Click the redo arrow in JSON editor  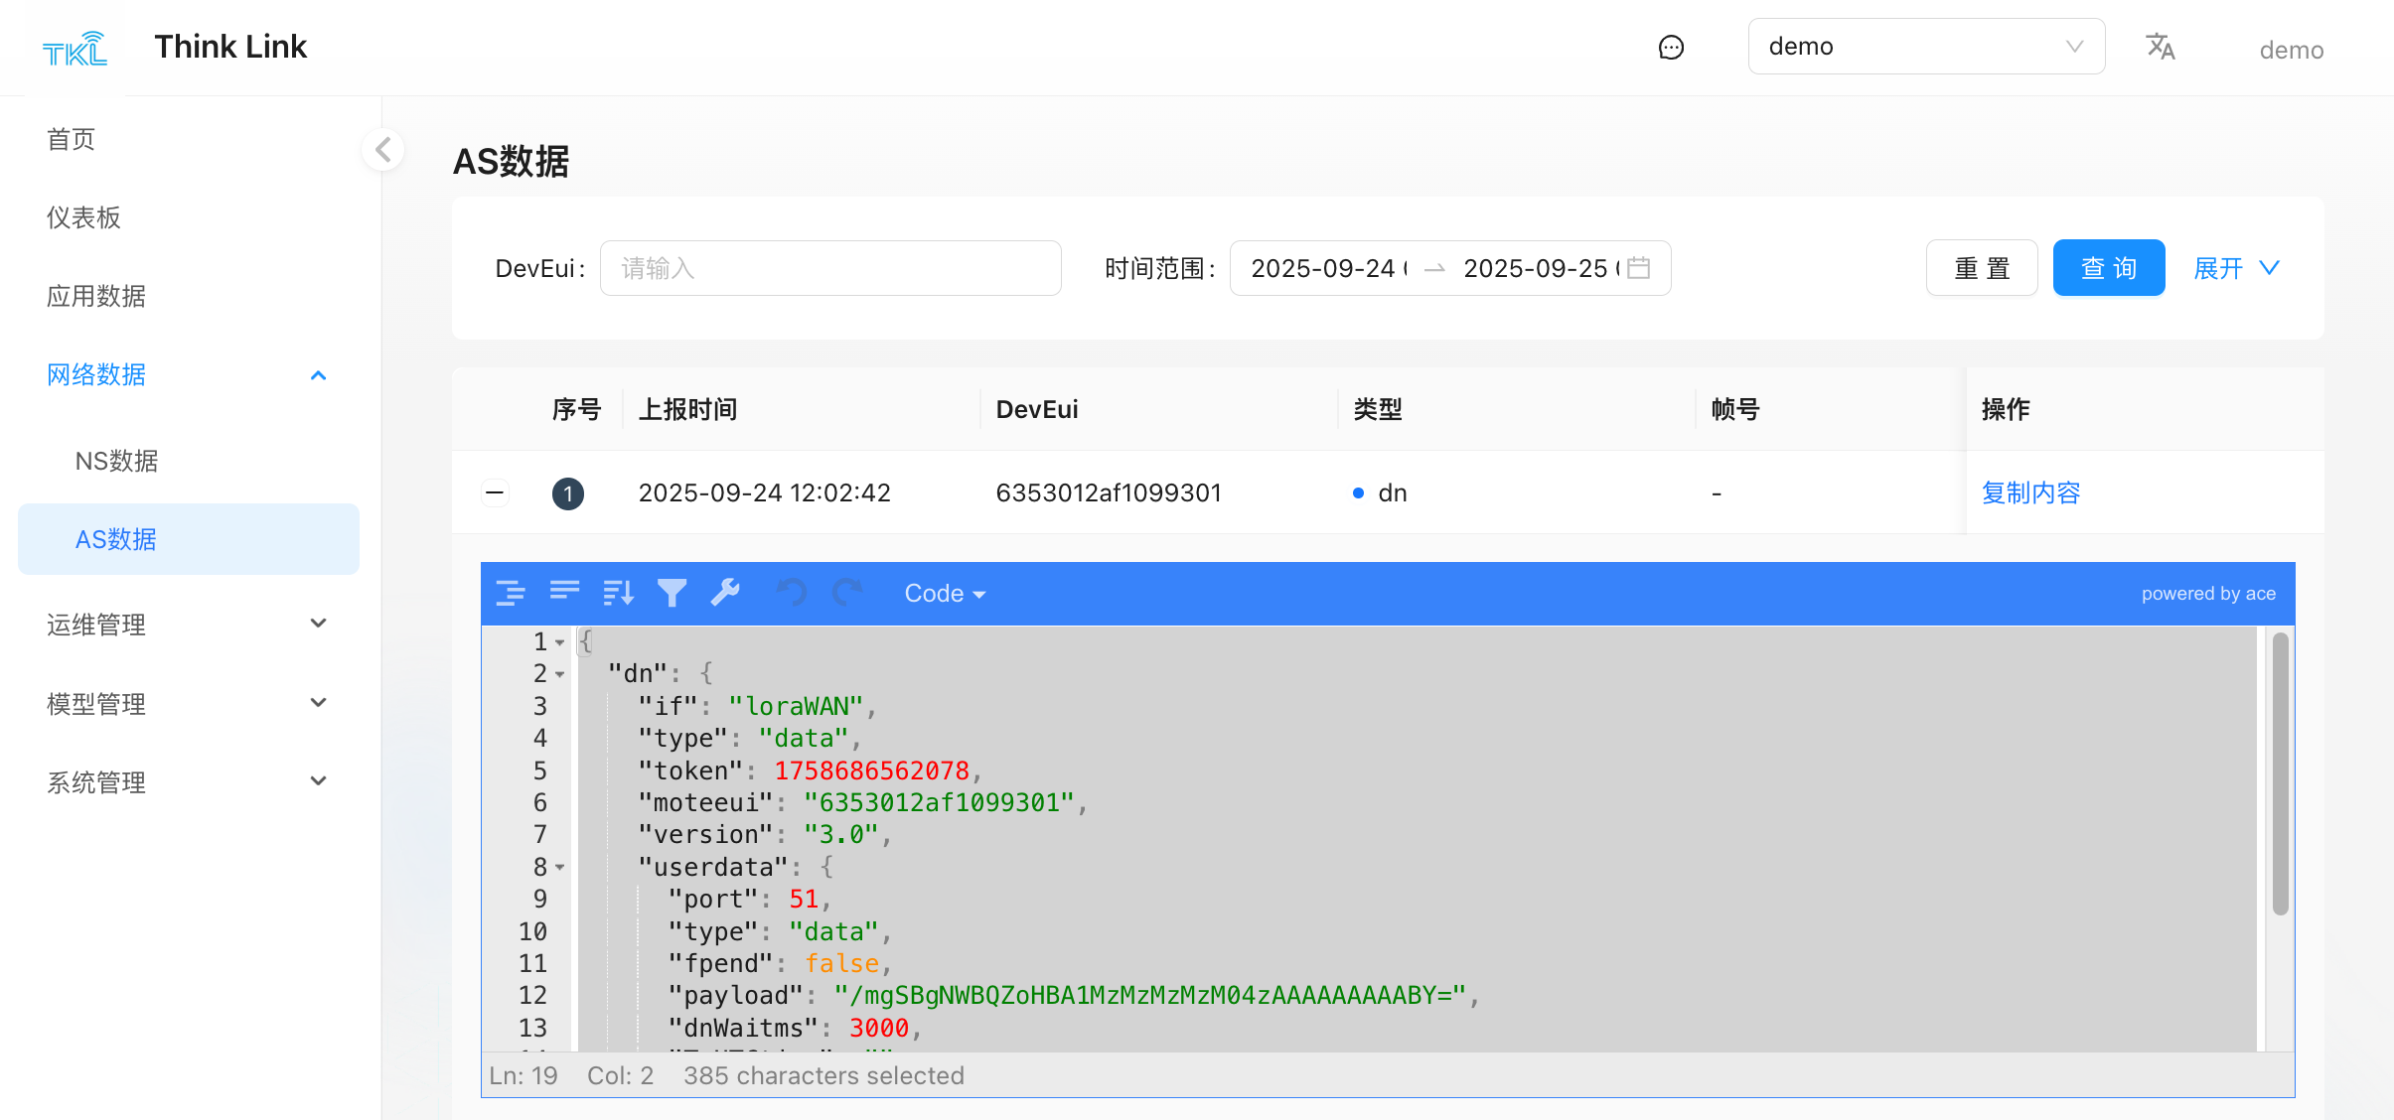tap(847, 593)
